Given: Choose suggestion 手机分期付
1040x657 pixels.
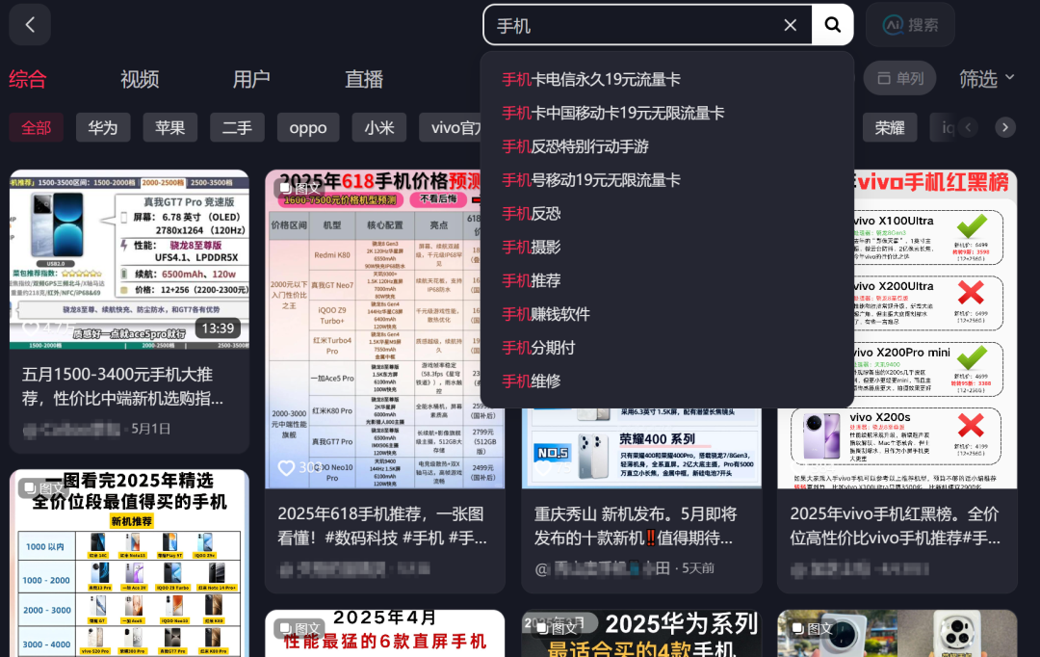Looking at the screenshot, I should click(666, 348).
